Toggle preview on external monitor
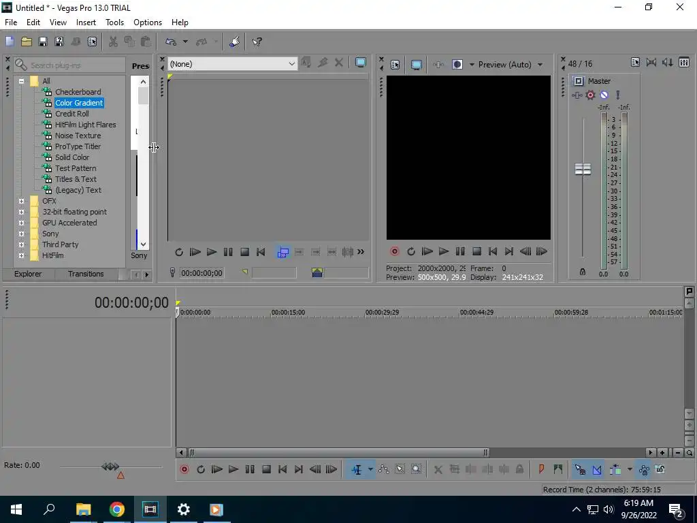This screenshot has width=697, height=523. point(416,65)
